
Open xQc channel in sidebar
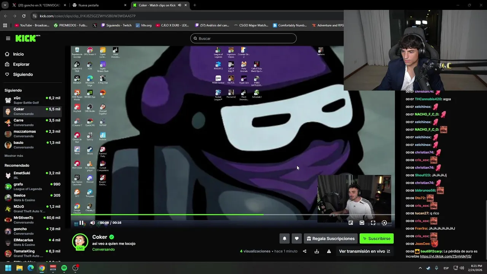click(32, 100)
